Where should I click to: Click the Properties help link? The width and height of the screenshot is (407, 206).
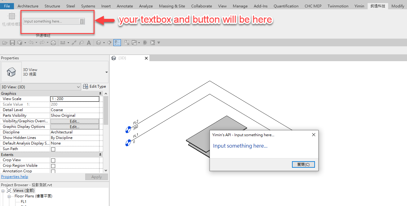click(15, 177)
